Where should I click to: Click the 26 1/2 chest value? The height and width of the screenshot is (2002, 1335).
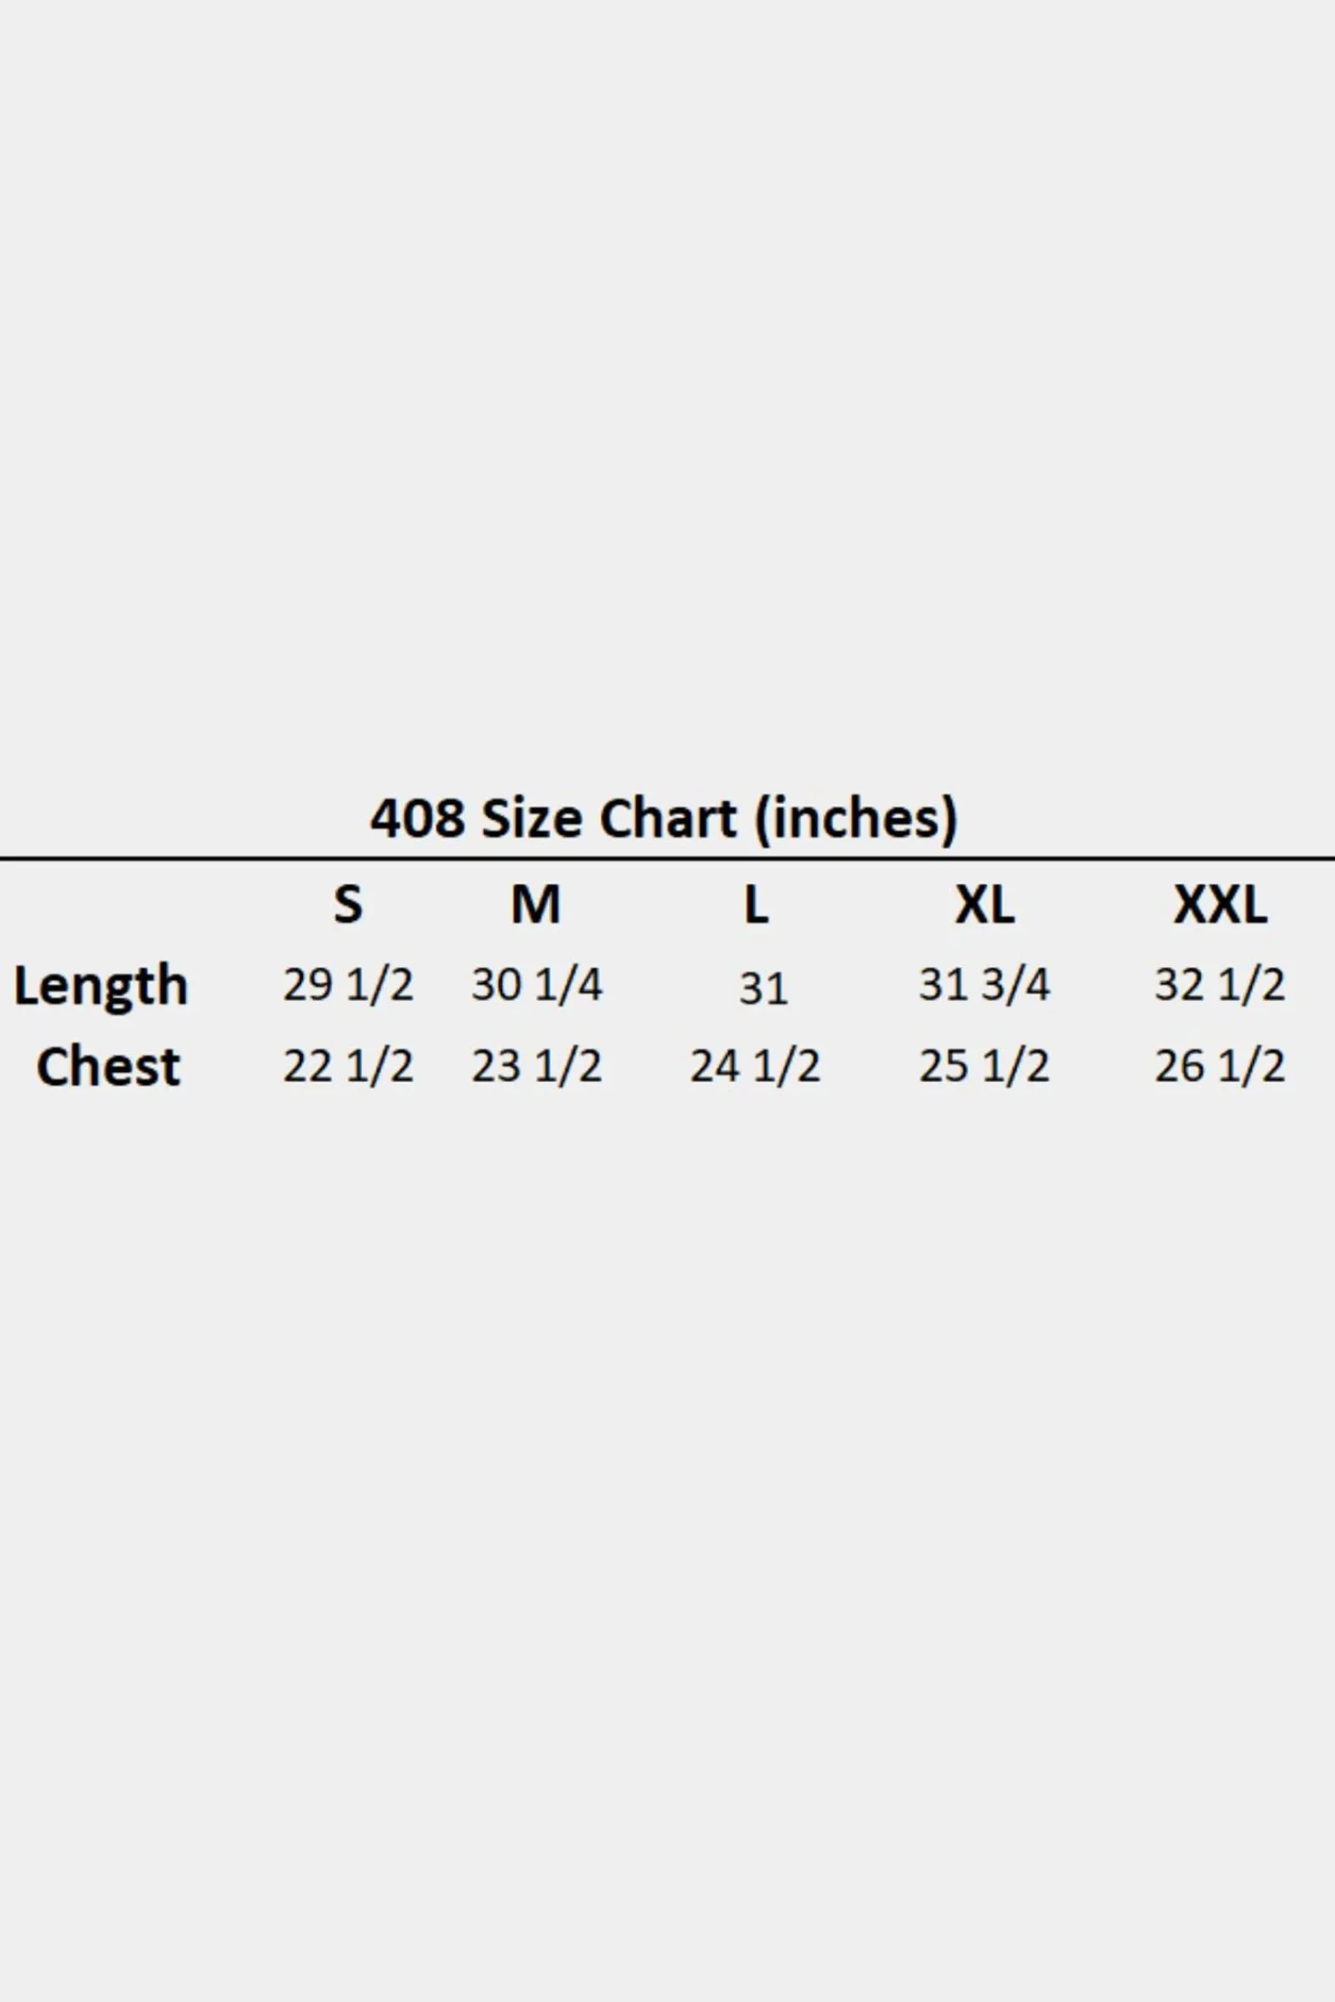[x=1220, y=1067]
